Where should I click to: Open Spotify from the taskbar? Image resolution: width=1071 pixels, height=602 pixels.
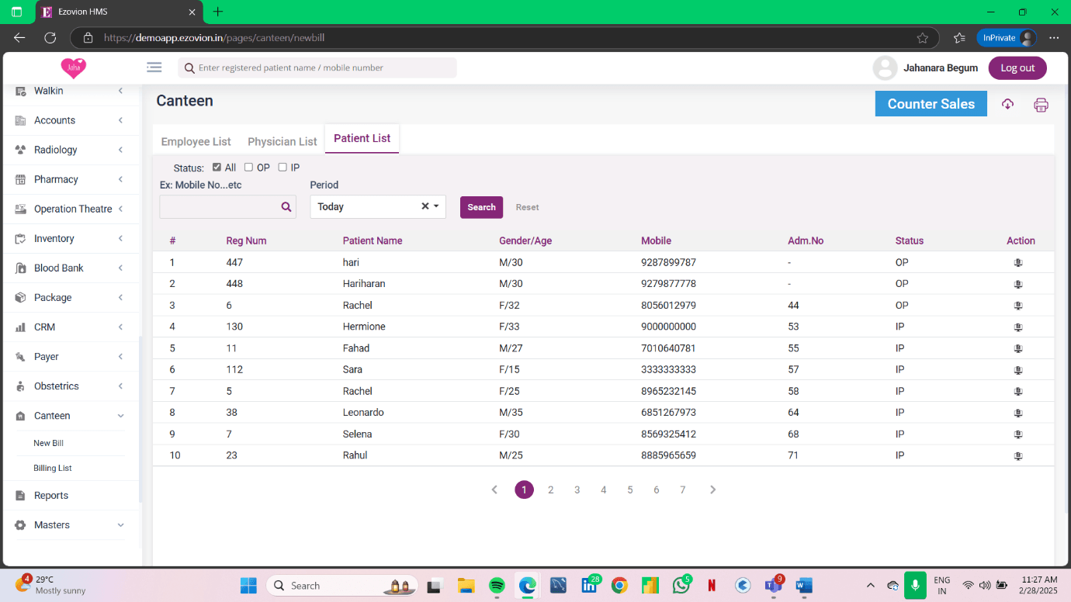tap(497, 586)
